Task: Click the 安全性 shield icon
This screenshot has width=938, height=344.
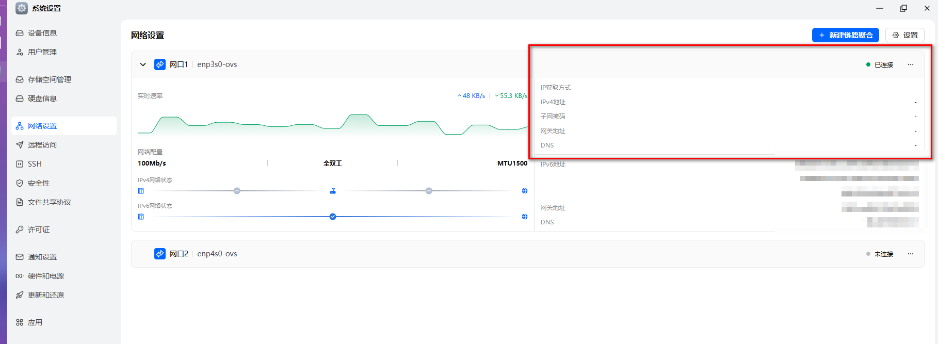Action: tap(20, 183)
